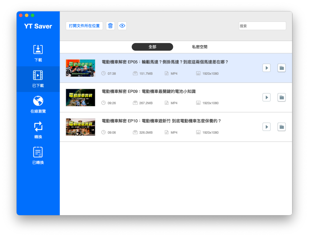The width and height of the screenshot is (309, 237).
Task: Play the EP05 輪轂馬達 video
Action: (x=266, y=68)
